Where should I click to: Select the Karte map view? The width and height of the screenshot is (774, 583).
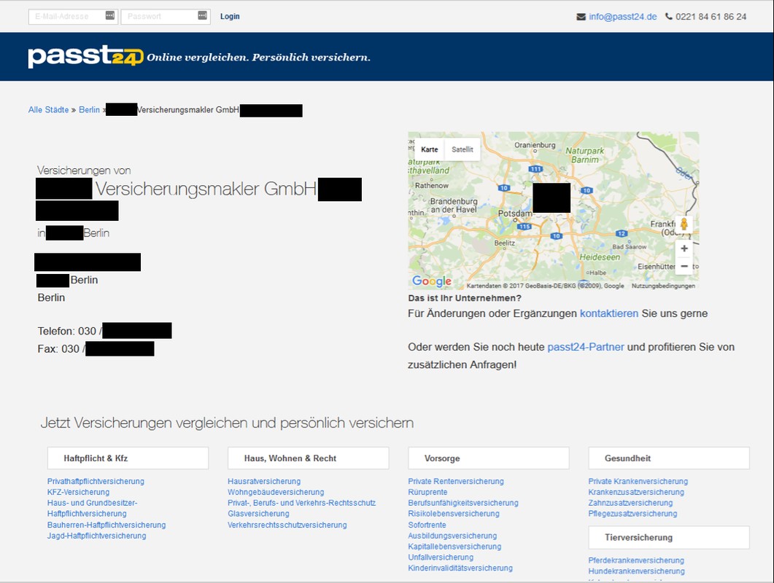pos(429,149)
